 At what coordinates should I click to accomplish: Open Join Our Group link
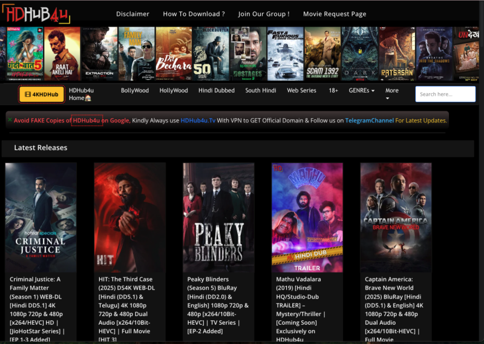(264, 14)
